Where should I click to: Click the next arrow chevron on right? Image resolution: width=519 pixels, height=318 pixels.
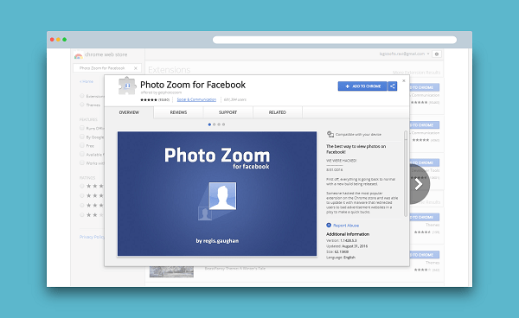(x=419, y=184)
